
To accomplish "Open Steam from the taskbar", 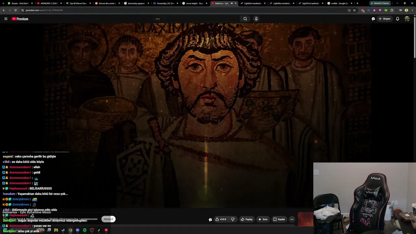I will pyautogui.click(x=63, y=230).
